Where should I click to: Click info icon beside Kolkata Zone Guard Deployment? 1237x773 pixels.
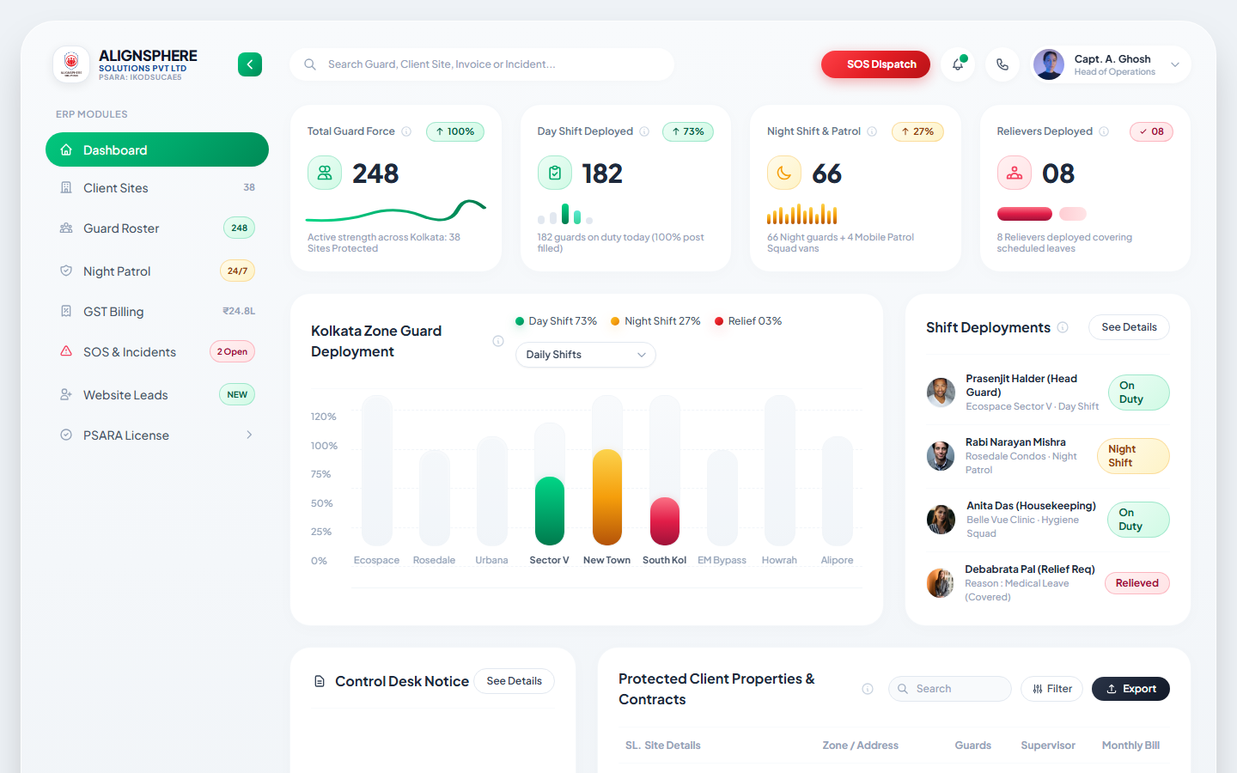coord(498,341)
